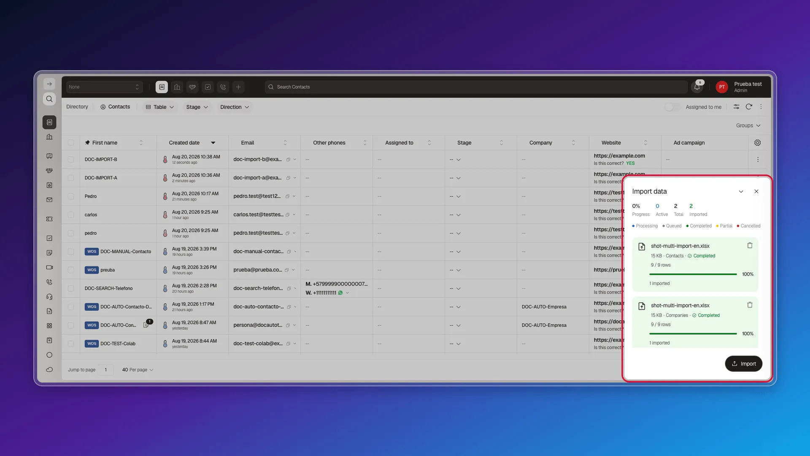The image size is (810, 456).
Task: Open Direction filter dropdown
Action: 235,107
